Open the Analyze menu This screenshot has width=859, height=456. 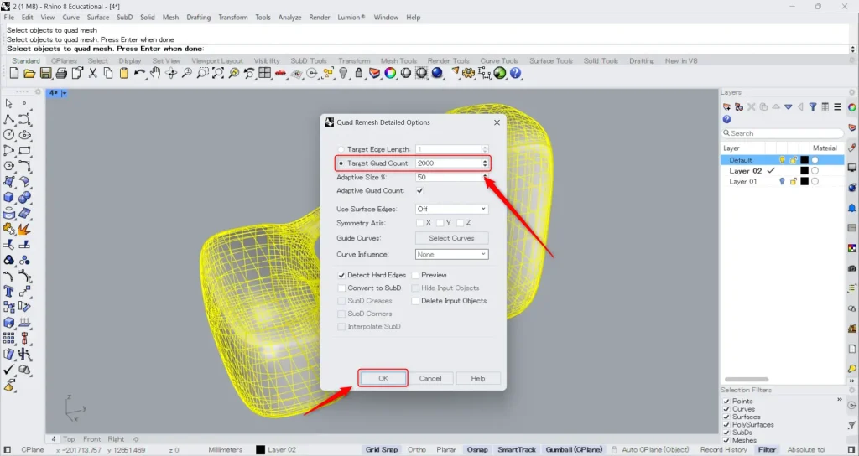point(289,18)
